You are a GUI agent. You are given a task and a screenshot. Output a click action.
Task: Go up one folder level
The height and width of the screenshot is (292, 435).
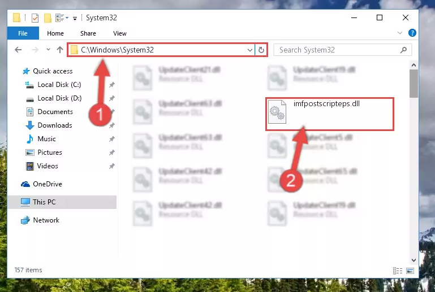click(60, 50)
